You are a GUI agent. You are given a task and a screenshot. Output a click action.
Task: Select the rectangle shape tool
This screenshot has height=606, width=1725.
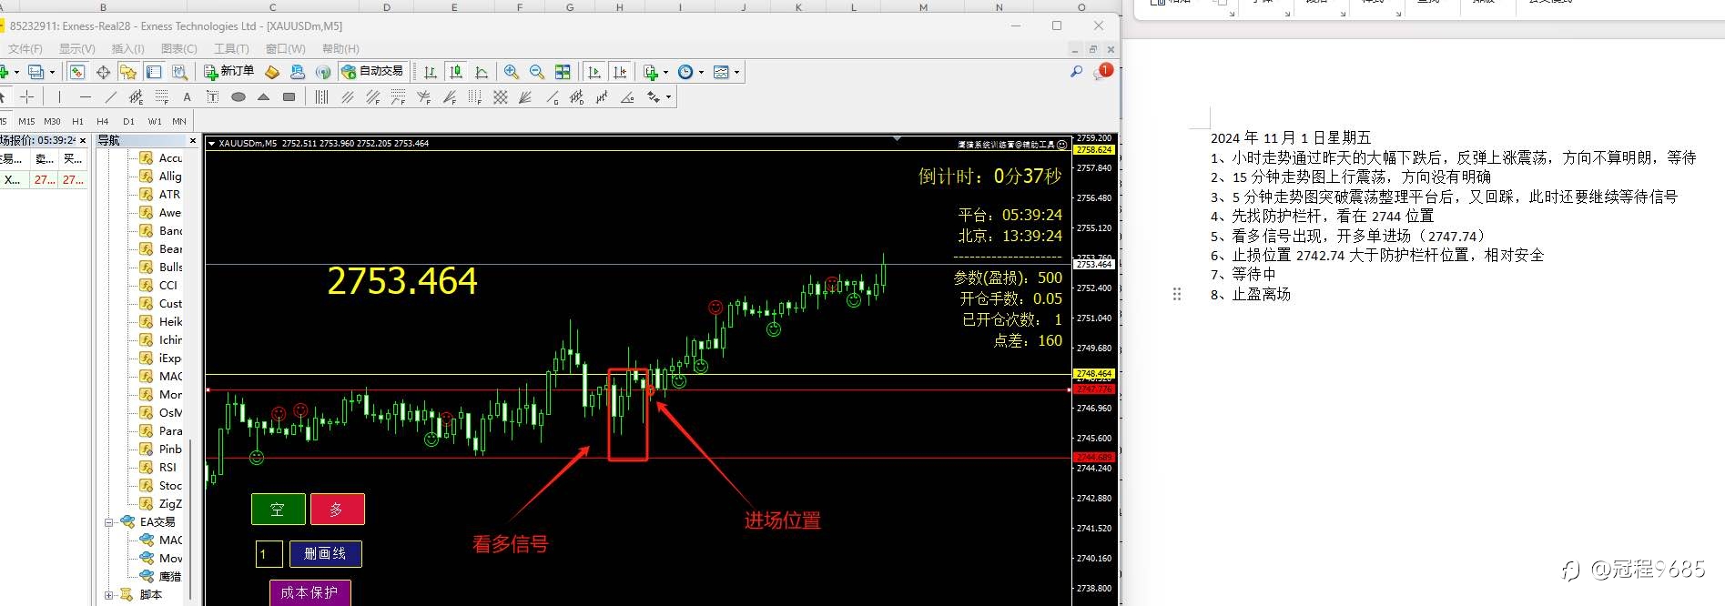(x=289, y=97)
